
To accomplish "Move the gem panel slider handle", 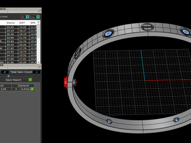I will tap(9, 76).
